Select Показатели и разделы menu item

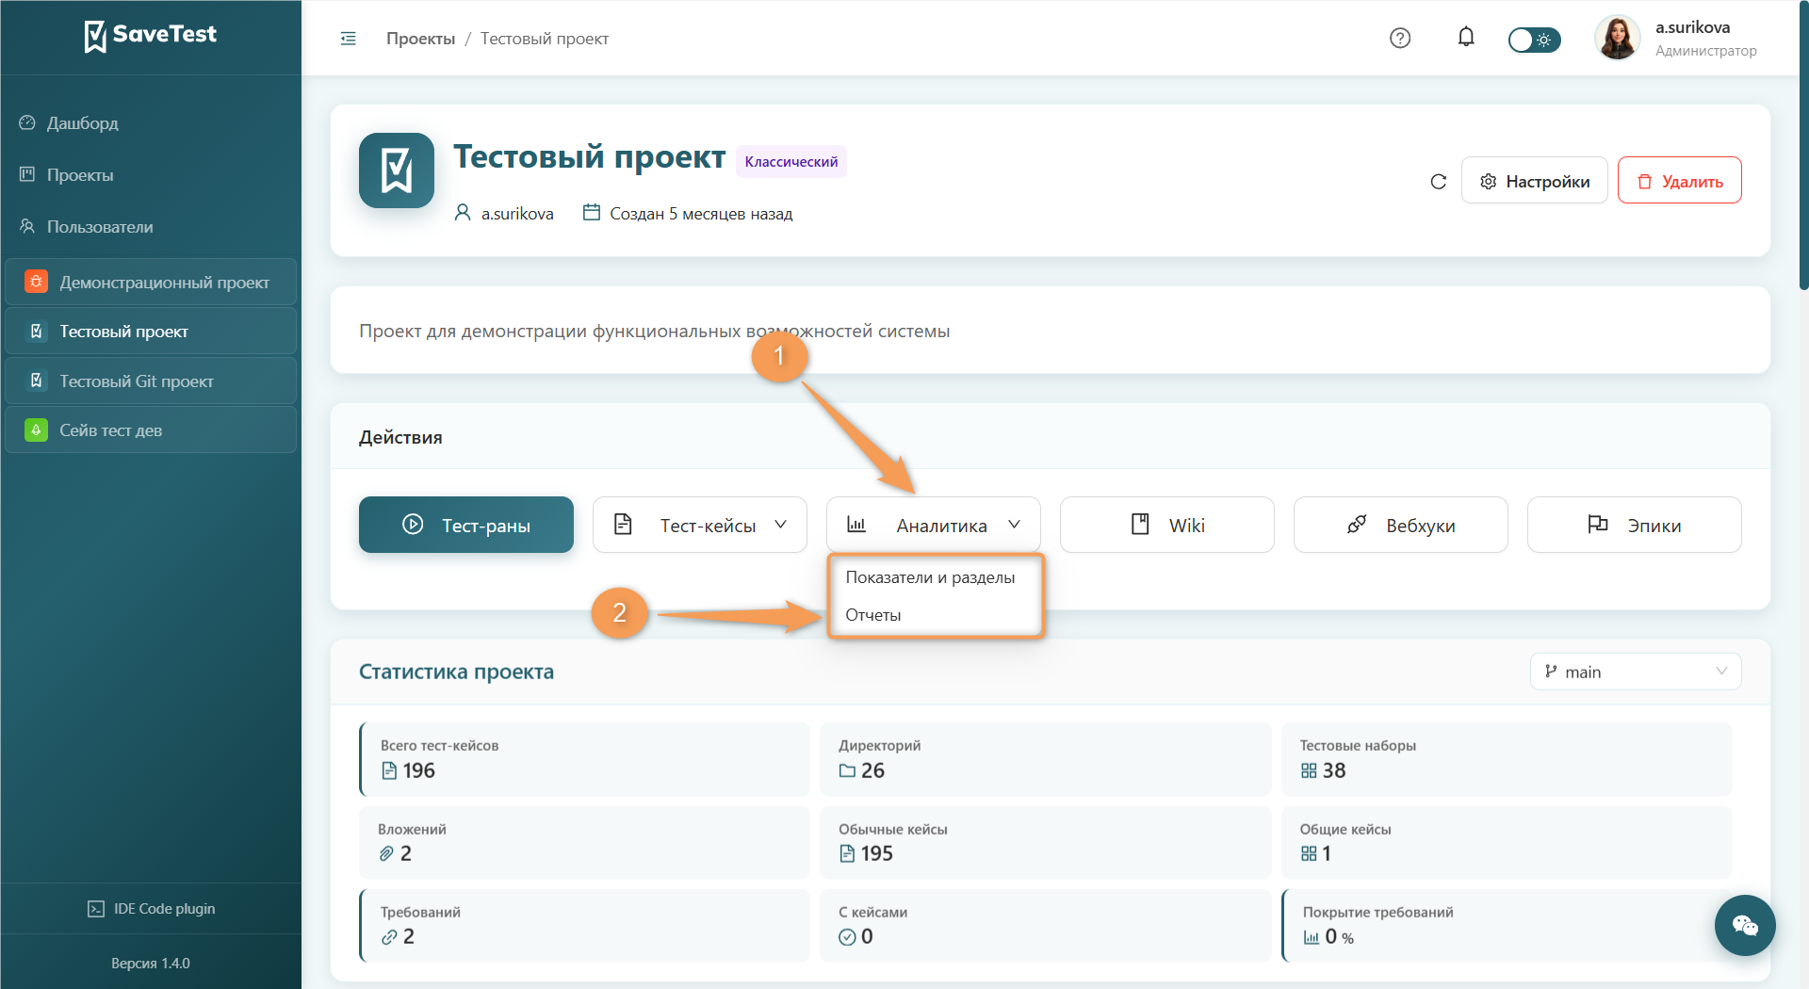click(x=930, y=577)
